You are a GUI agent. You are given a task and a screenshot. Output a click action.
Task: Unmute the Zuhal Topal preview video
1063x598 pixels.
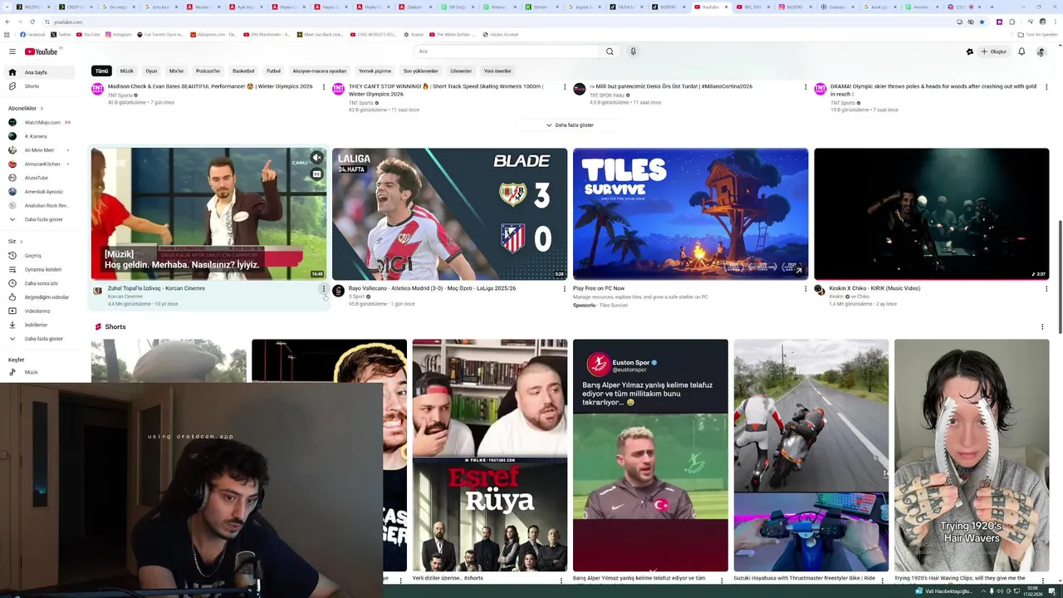pyautogui.click(x=317, y=158)
